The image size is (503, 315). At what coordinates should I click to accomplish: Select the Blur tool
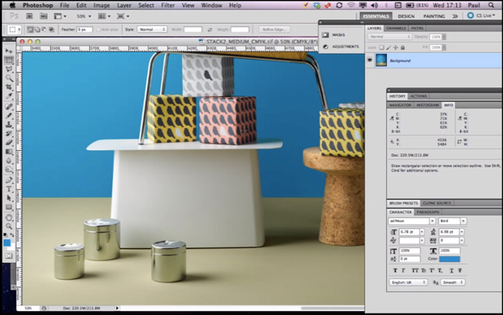9,161
